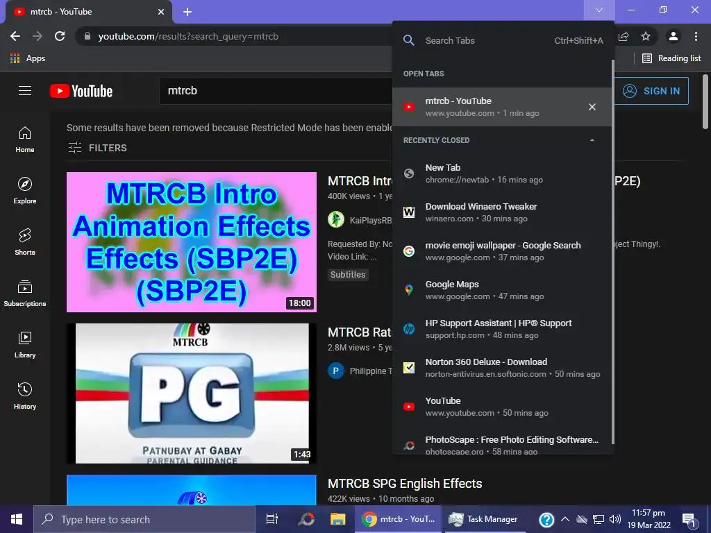Click the search magnifier in Search Tabs
711x533 pixels.
(x=408, y=40)
